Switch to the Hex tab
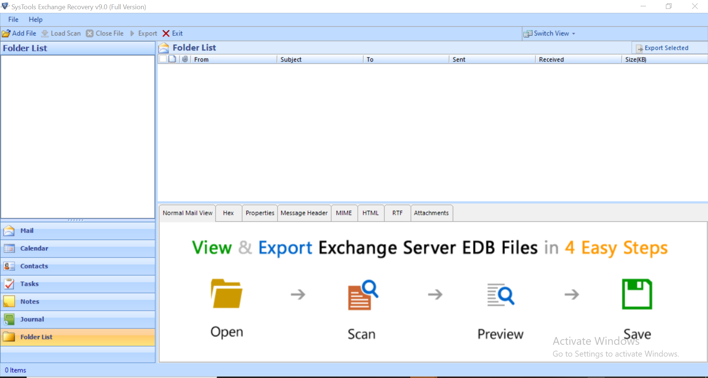708x378 pixels. [228, 213]
